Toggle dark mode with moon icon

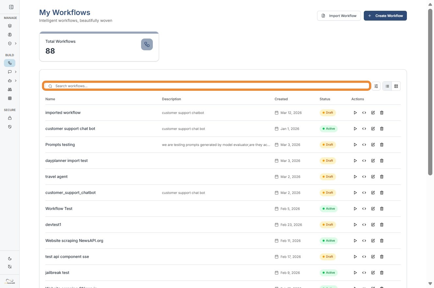click(x=10, y=259)
